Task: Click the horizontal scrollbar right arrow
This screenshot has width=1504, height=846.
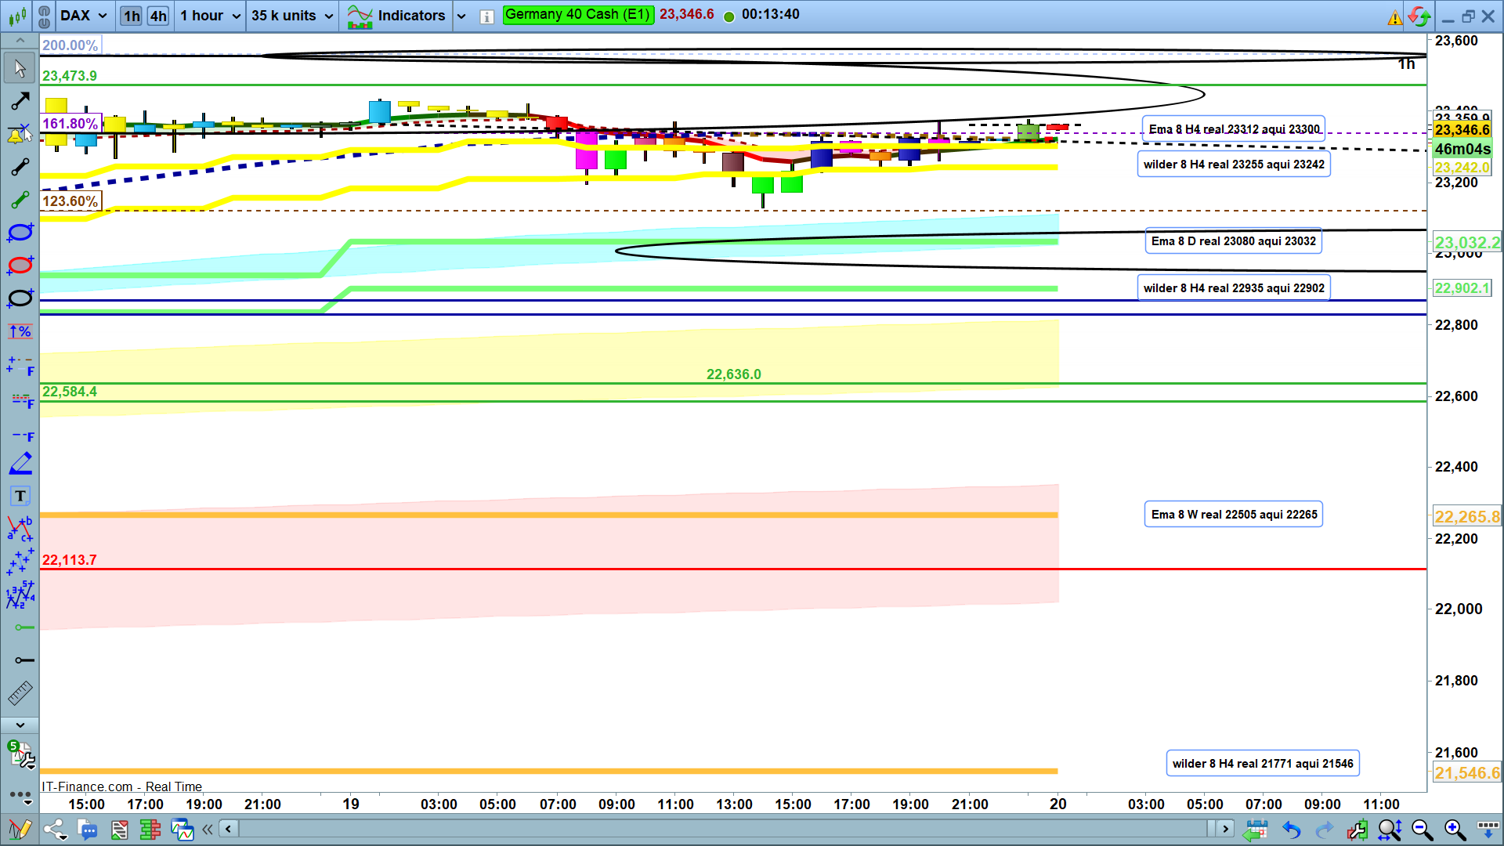Action: 1225,829
